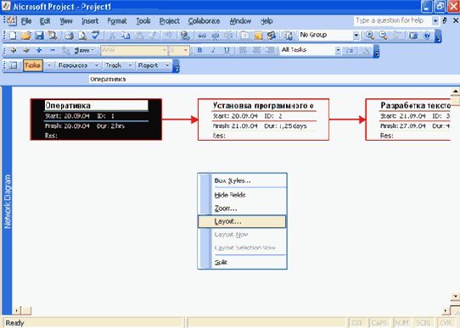Choose Box Styles... in the context menu
The width and height of the screenshot is (460, 328).
coord(242,181)
